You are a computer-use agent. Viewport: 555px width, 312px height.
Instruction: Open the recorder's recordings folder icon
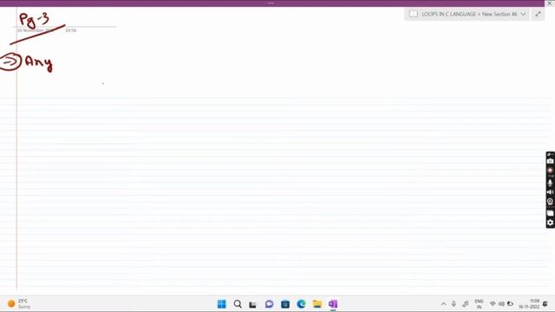pos(550,213)
